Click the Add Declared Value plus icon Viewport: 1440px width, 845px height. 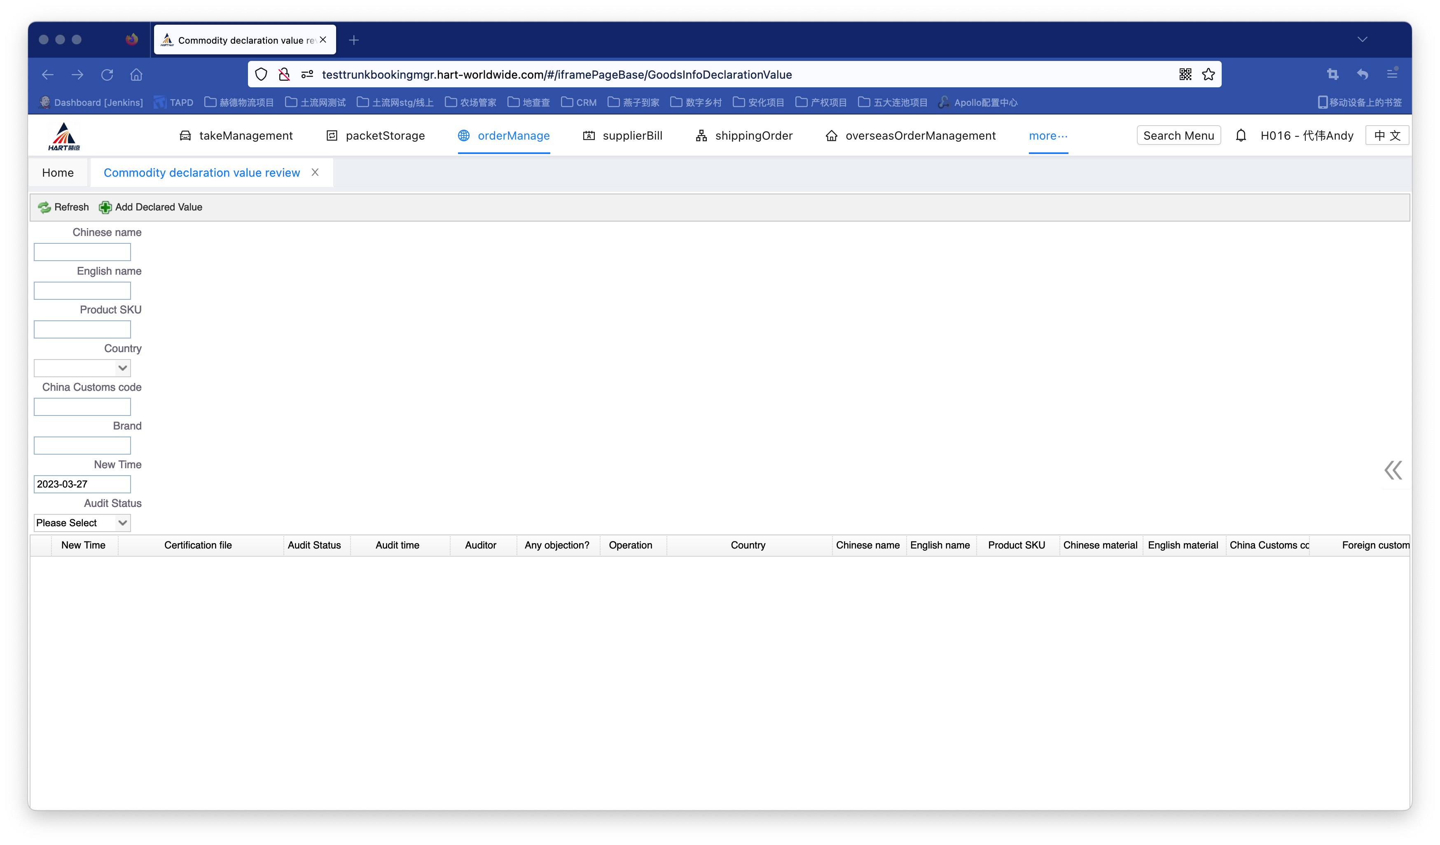coord(105,208)
